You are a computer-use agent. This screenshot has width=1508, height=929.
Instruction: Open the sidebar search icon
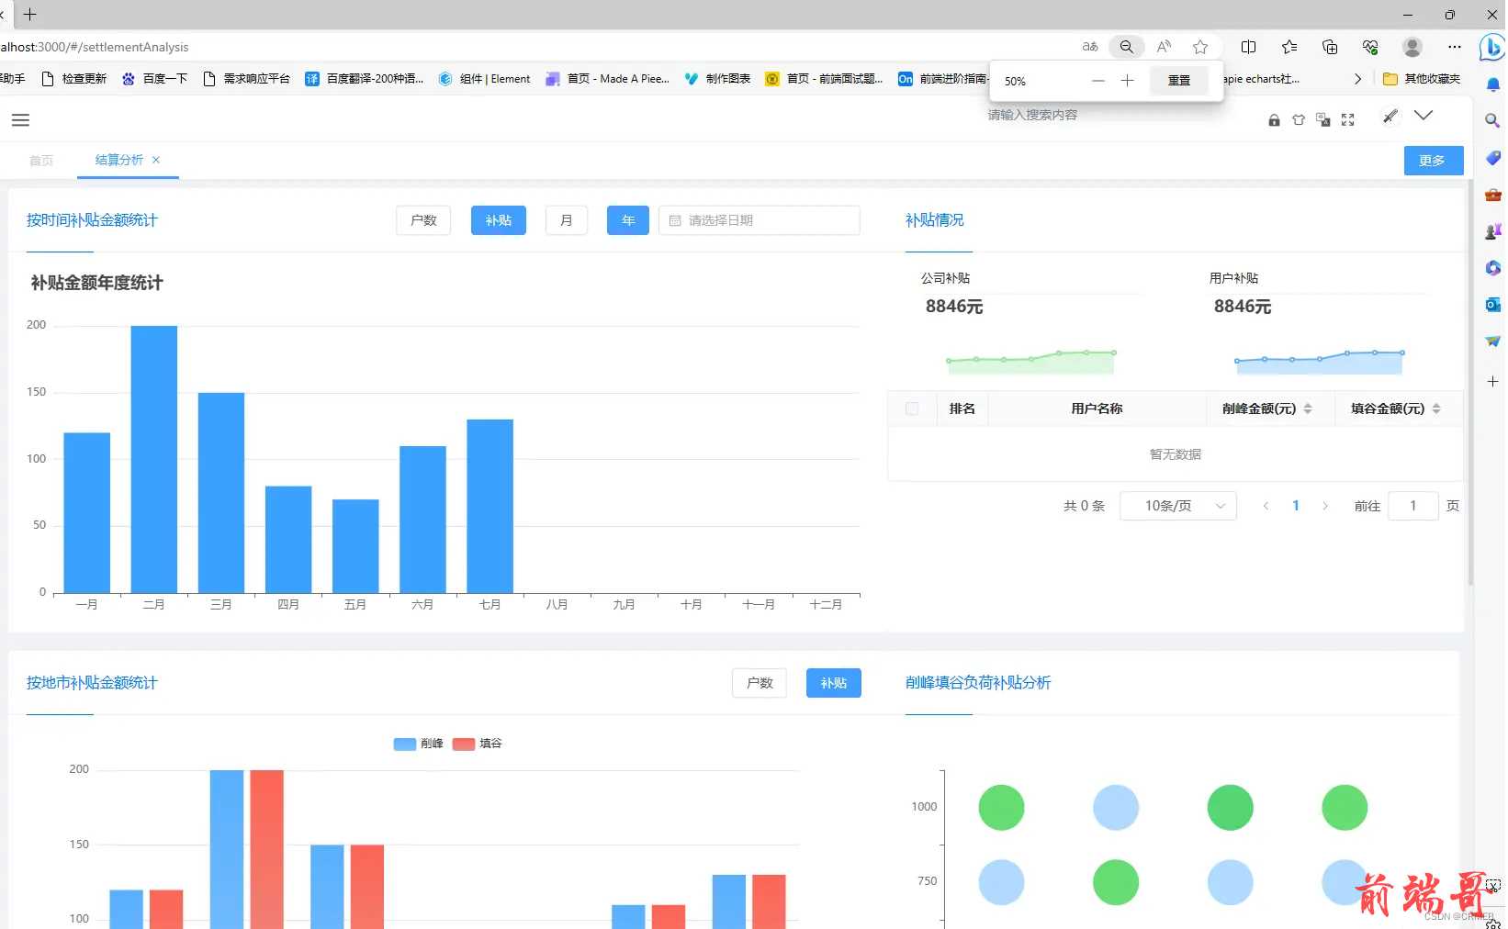click(1492, 120)
